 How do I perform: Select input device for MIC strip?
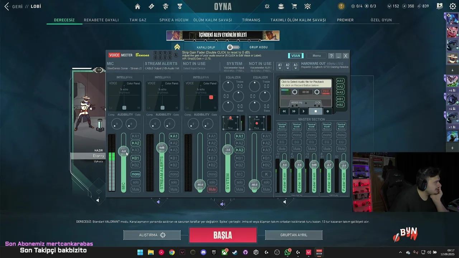tap(124, 68)
